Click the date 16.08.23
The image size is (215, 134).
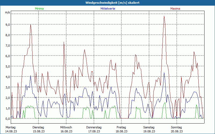[x=66, y=131]
